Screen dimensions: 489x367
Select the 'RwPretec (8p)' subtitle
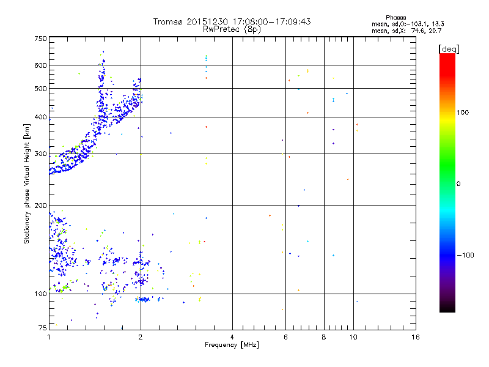coord(232,29)
